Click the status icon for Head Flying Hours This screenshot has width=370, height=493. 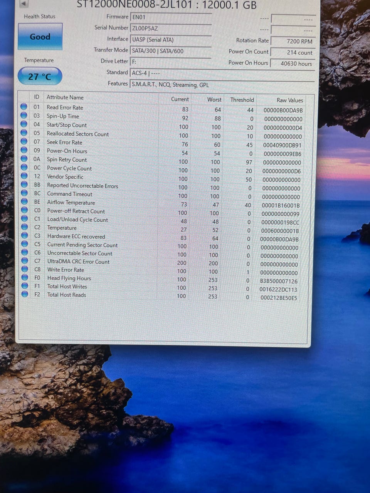[25, 277]
